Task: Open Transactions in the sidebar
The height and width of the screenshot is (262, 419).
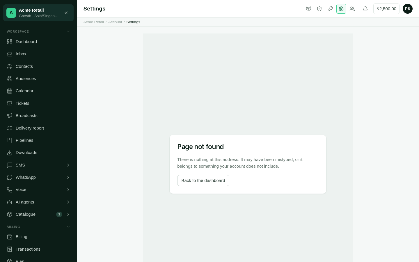Action: point(38,249)
